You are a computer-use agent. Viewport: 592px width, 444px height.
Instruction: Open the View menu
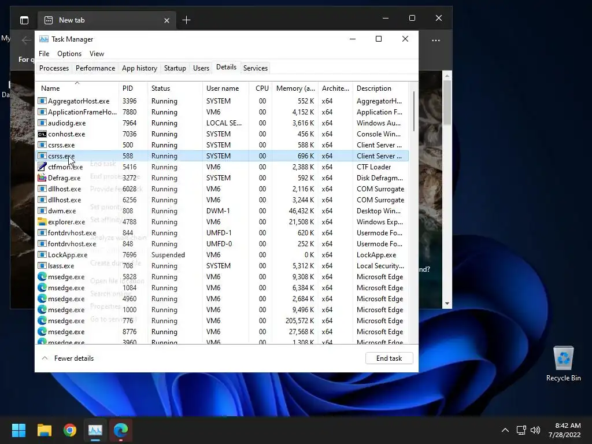(97, 54)
